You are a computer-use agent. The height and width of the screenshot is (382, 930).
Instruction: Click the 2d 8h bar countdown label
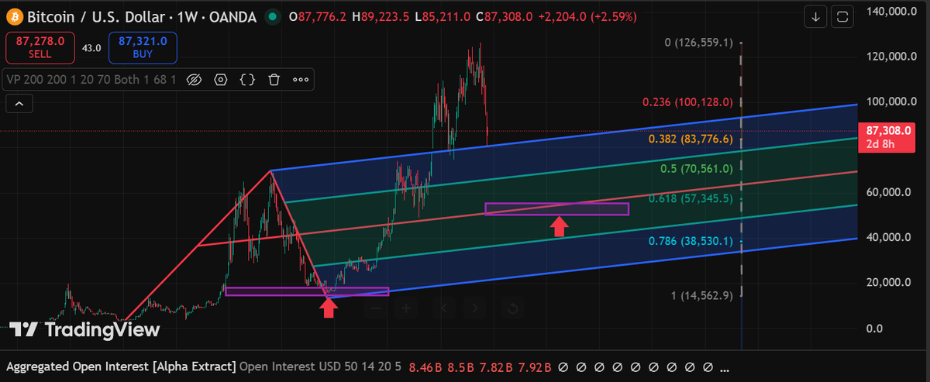point(881,145)
